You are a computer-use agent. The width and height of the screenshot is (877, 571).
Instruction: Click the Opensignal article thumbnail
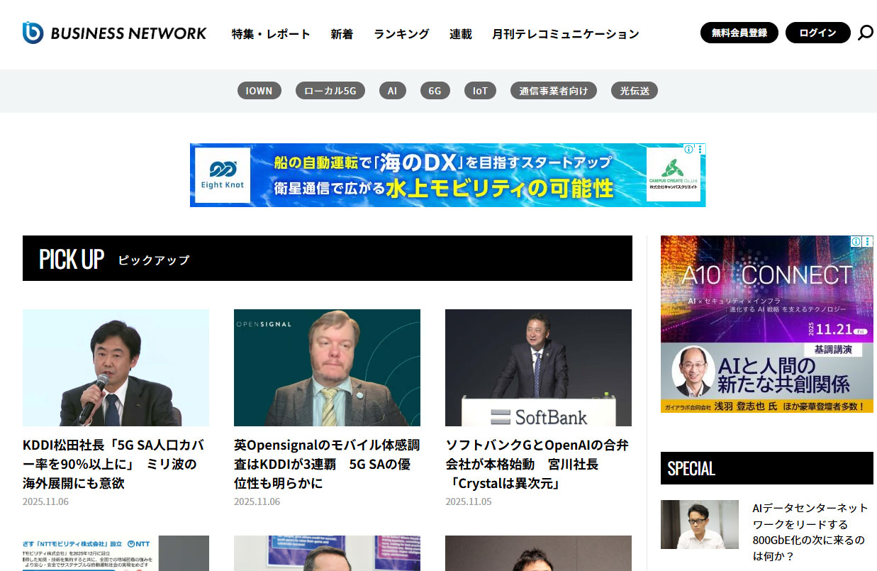[x=327, y=367]
